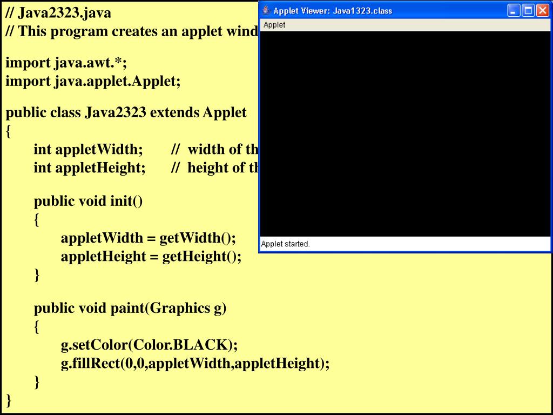Click the 'public void init()' line
This screenshot has width=553, height=415.
coord(88,201)
